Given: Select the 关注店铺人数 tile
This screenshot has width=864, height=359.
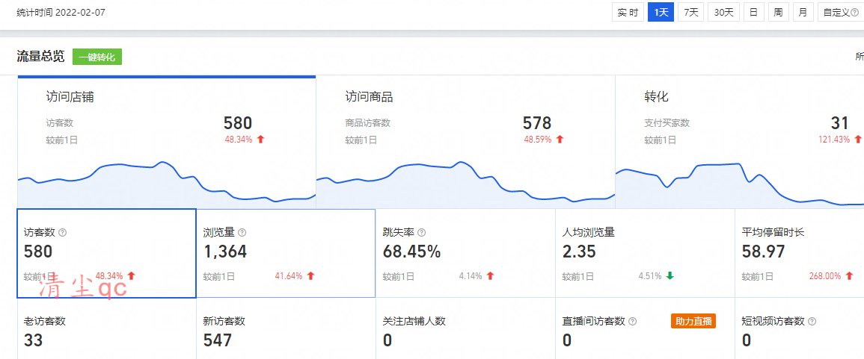Looking at the screenshot, I should pos(465,328).
